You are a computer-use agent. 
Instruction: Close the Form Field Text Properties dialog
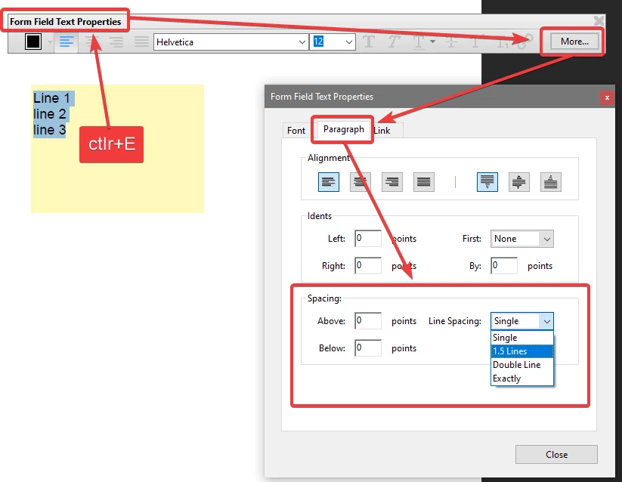607,97
